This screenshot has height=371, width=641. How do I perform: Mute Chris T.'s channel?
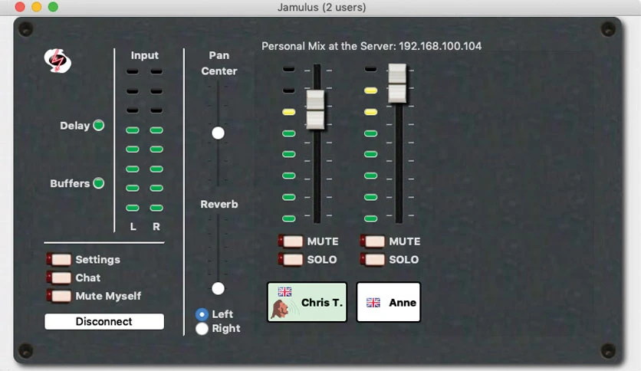(291, 241)
